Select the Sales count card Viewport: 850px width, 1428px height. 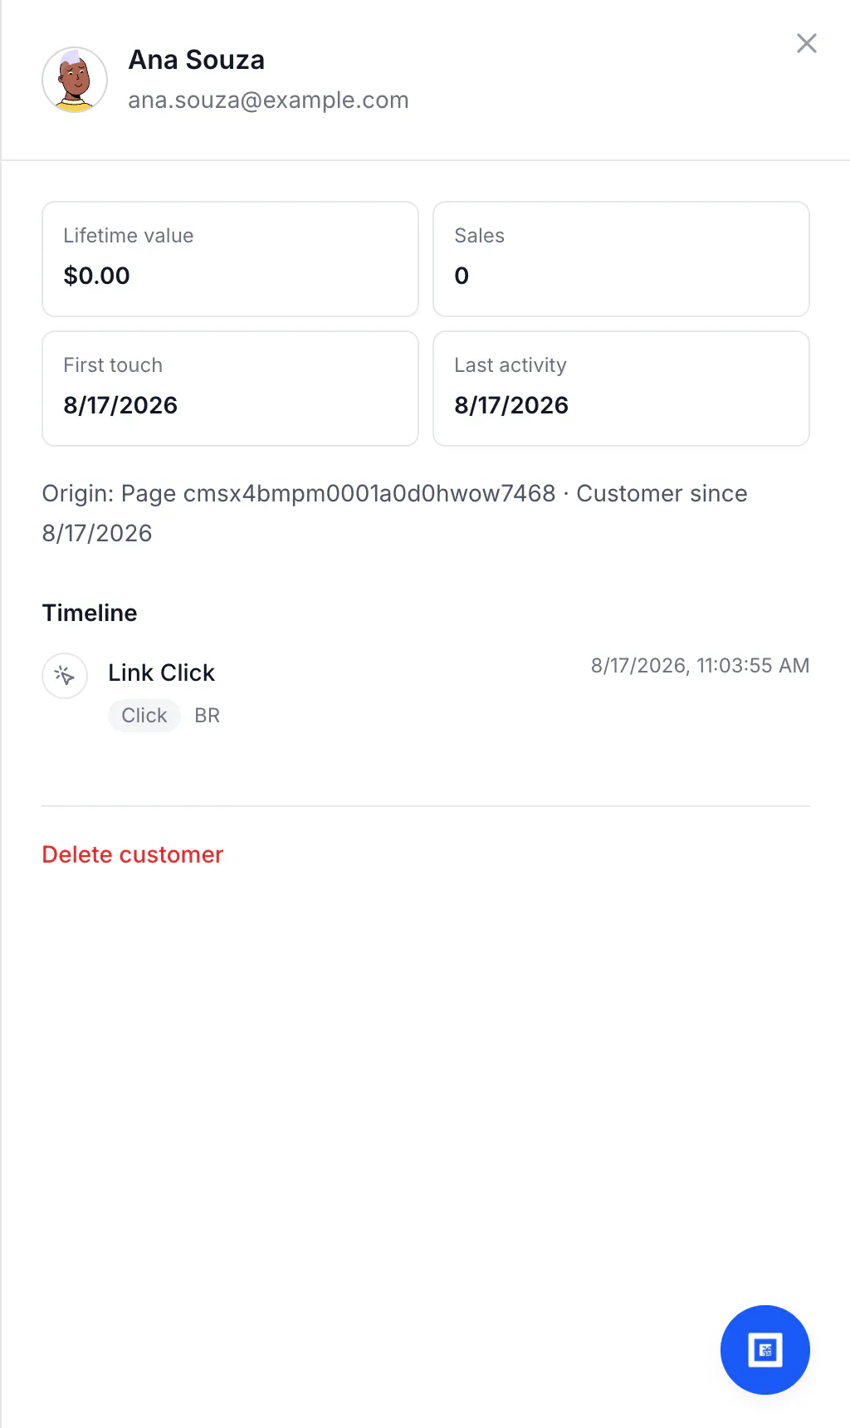tap(621, 259)
